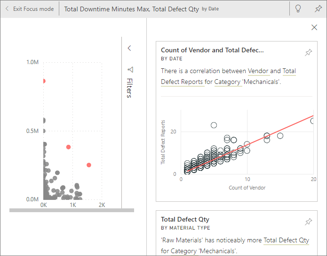
Task: Click Category link in Raw Materials insight
Action: pos(183,251)
